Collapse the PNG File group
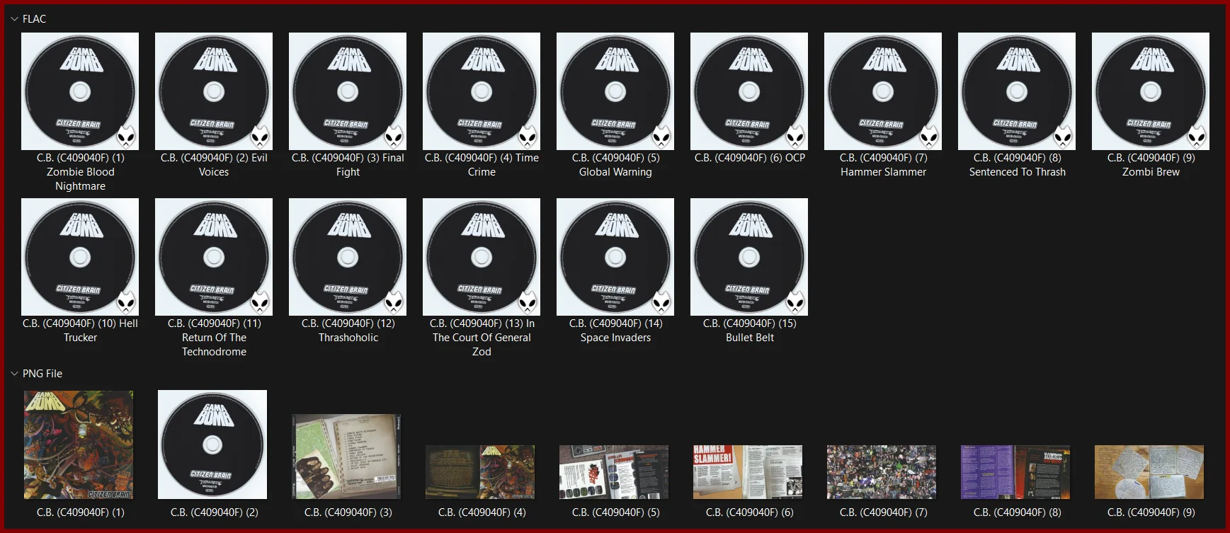The image size is (1230, 533). click(14, 374)
